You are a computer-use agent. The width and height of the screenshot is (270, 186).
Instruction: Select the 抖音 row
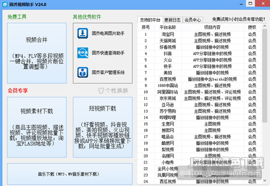pyautogui.click(x=200, y=54)
